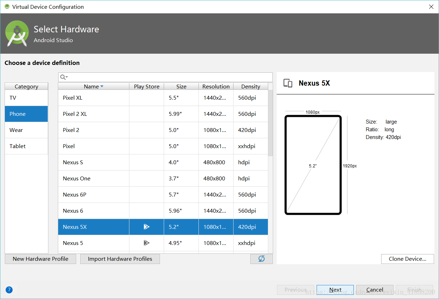Select the Tablet category
This screenshot has width=439, height=299.
26,146
